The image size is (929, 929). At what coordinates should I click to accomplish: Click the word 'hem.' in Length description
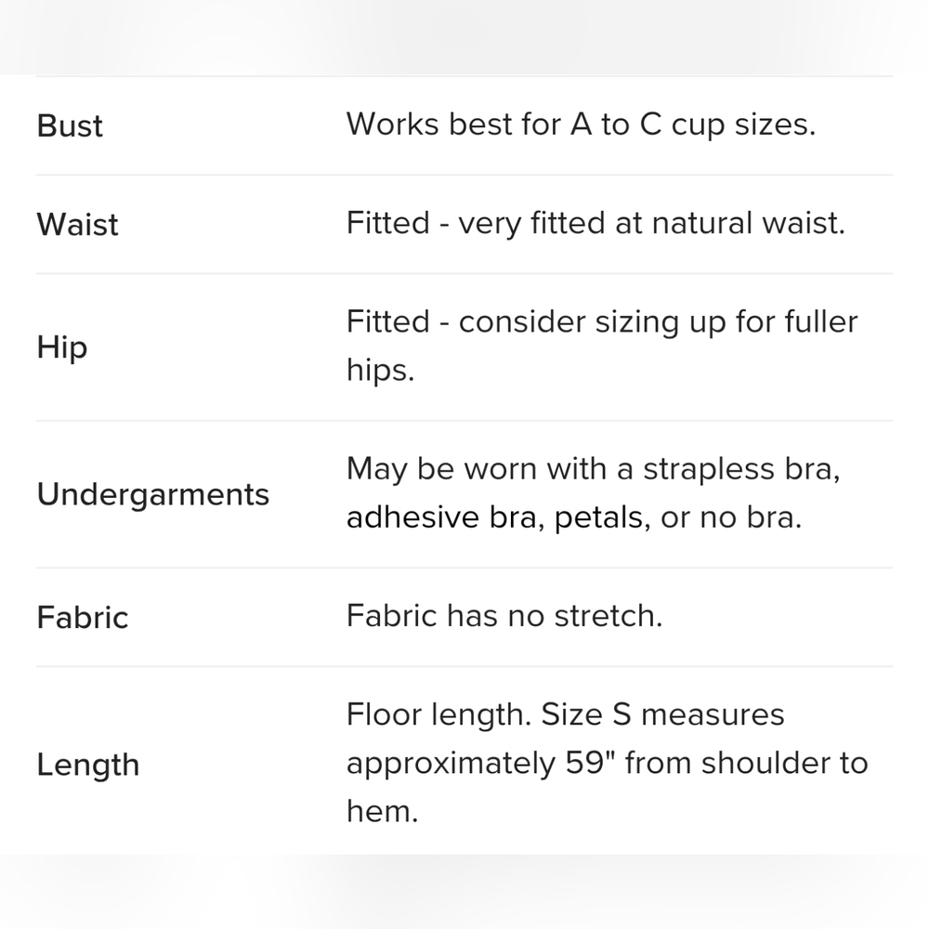[x=382, y=811]
